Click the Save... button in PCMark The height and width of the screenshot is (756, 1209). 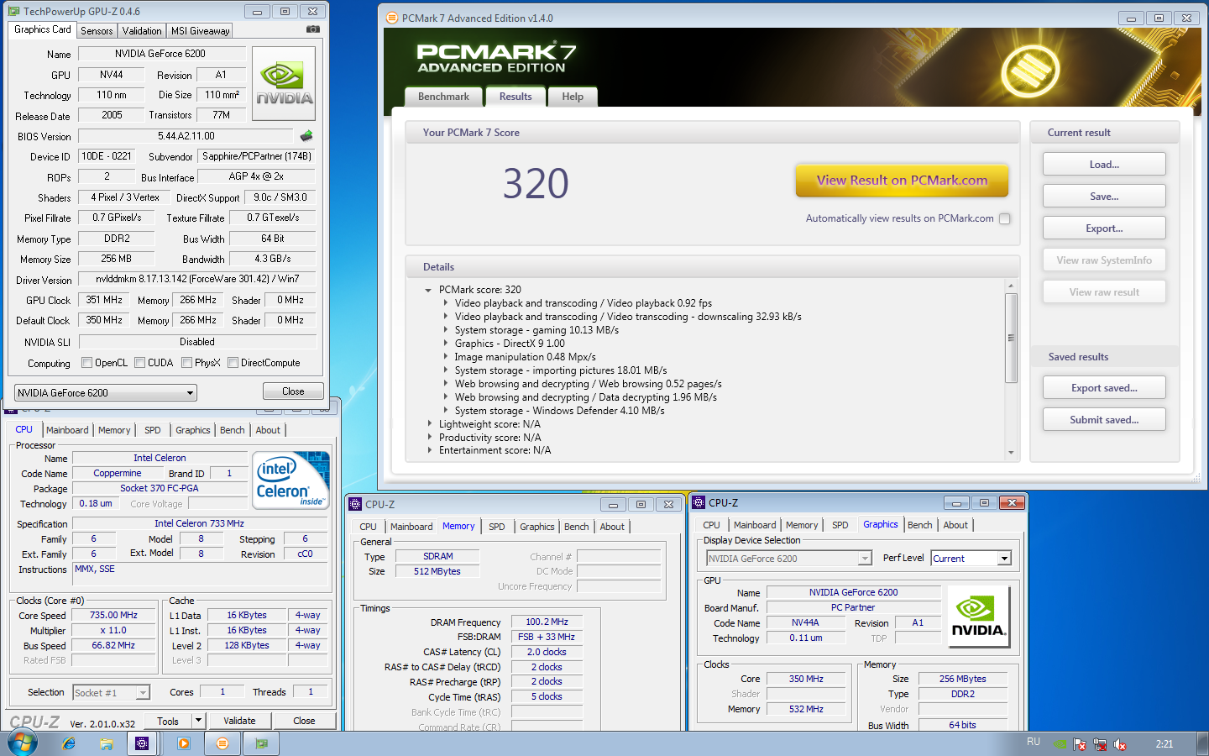pyautogui.click(x=1104, y=197)
